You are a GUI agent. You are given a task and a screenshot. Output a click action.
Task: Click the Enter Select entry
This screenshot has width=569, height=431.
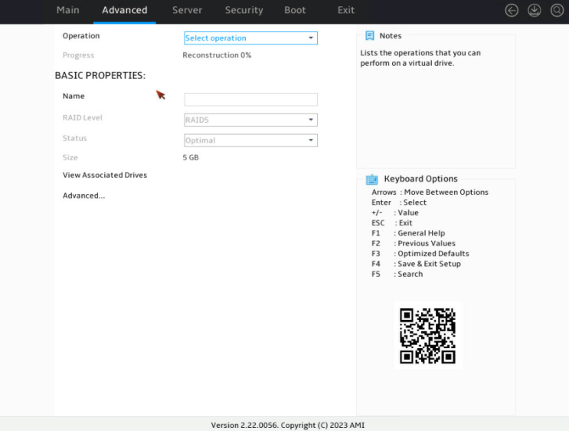[x=399, y=202]
